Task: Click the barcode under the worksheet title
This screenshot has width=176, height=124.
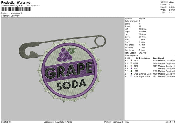Action: [16, 9]
